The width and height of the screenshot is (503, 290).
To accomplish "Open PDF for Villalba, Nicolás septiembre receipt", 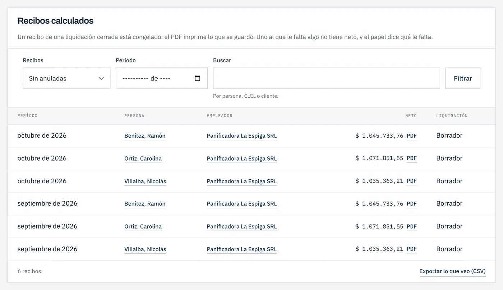I will [x=412, y=249].
